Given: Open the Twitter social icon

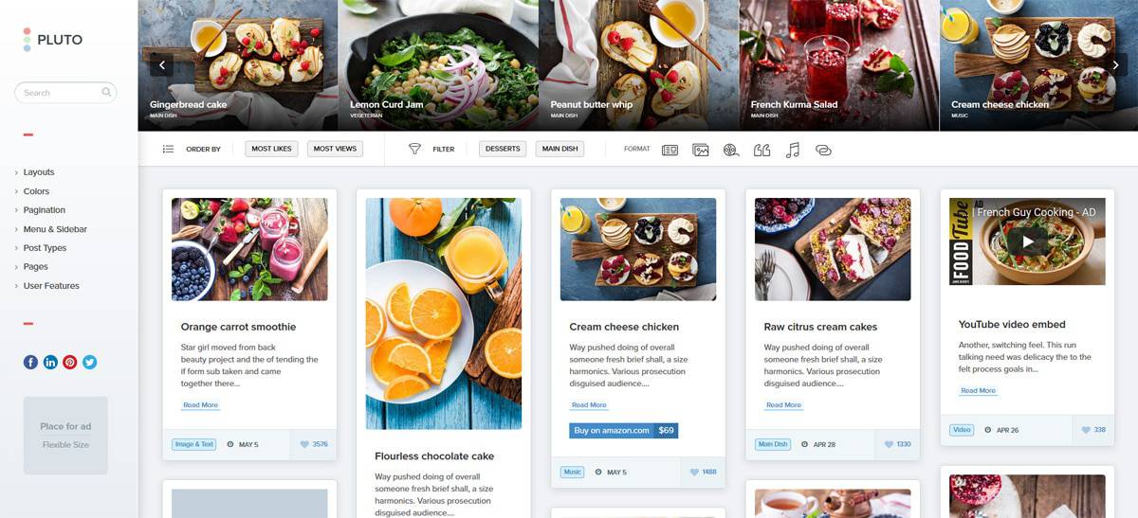Looking at the screenshot, I should pyautogui.click(x=89, y=362).
